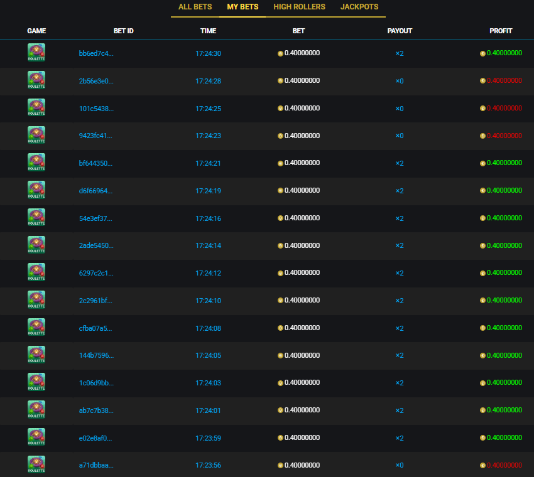
Task: Click the ×0 payout at 17:24:28
Action: click(400, 81)
